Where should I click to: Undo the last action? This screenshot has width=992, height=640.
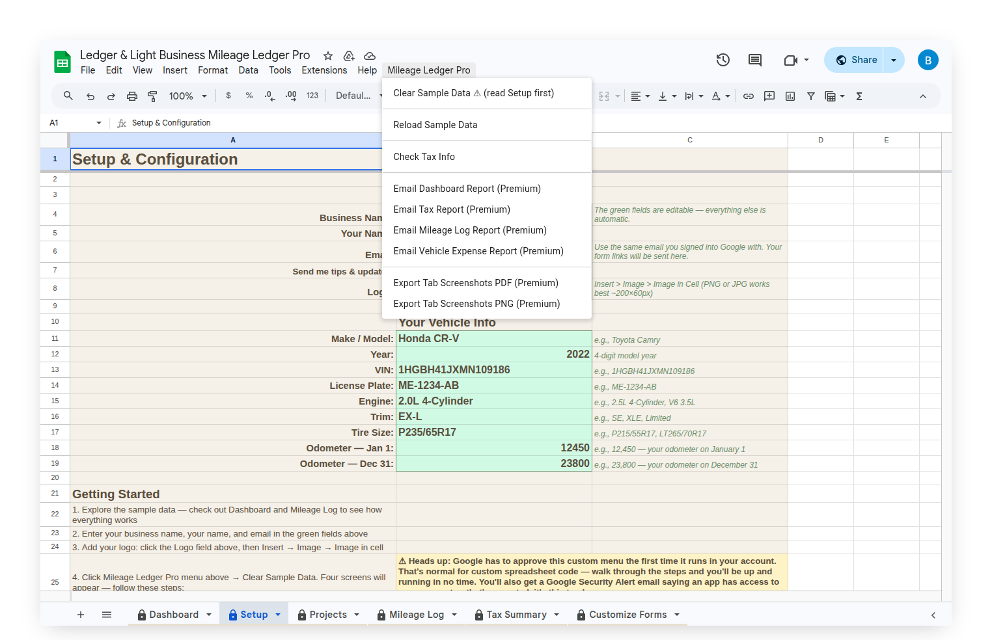(x=90, y=96)
